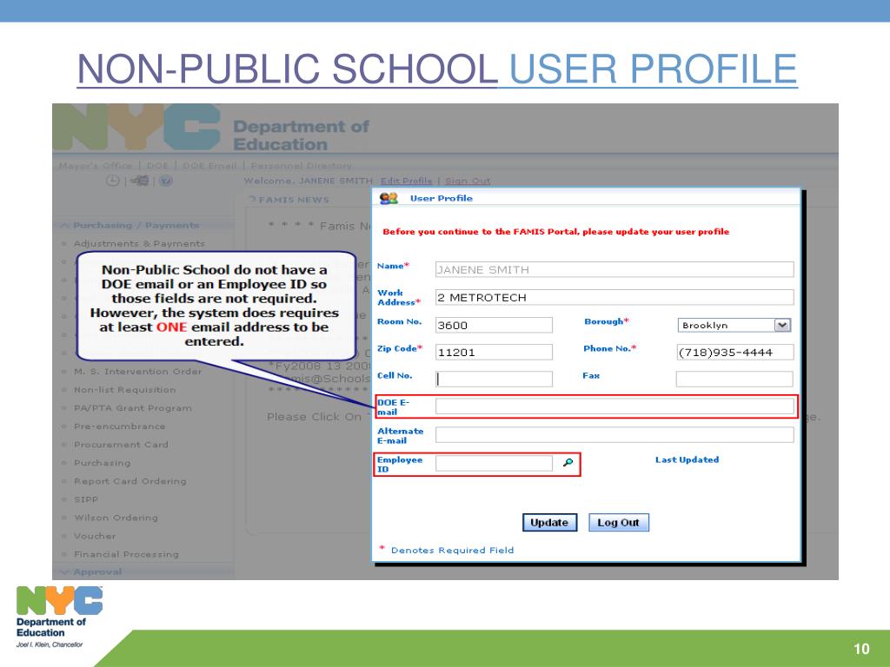The image size is (890, 667).
Task: Click the FAMIS NEWS panel heading
Action: click(x=294, y=200)
